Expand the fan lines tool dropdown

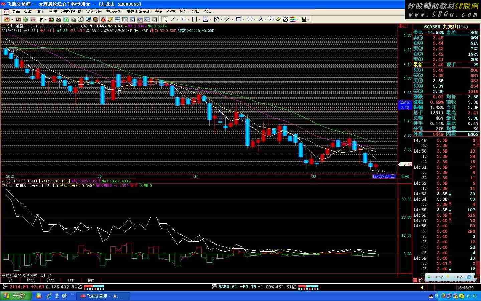coord(211,19)
